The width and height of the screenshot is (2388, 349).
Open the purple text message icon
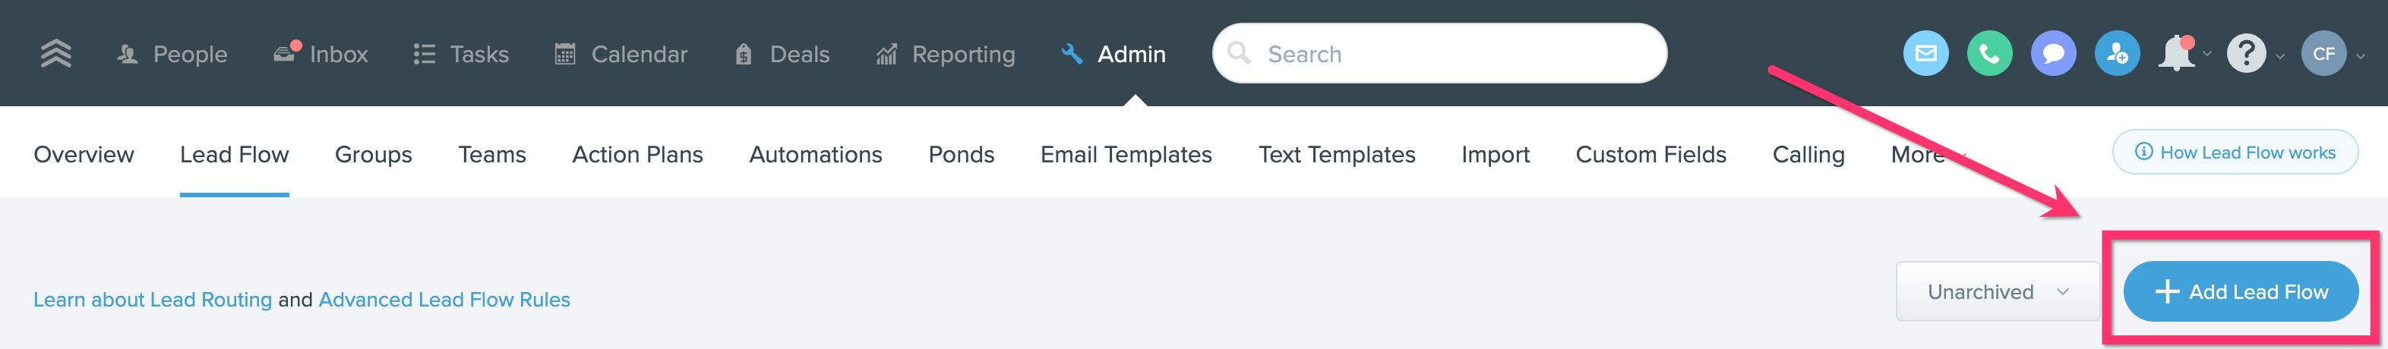pyautogui.click(x=2053, y=54)
